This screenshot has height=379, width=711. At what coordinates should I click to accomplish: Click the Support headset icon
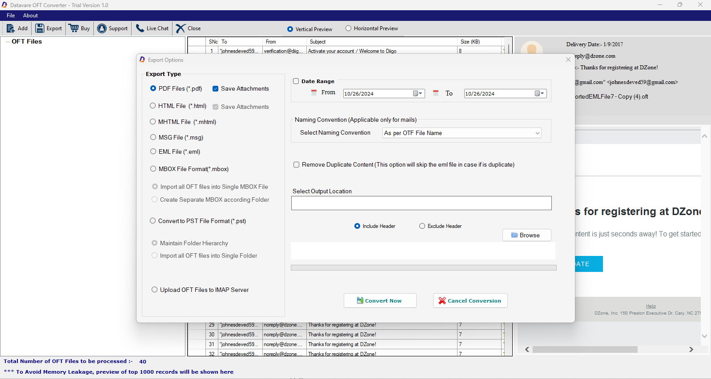pos(102,28)
